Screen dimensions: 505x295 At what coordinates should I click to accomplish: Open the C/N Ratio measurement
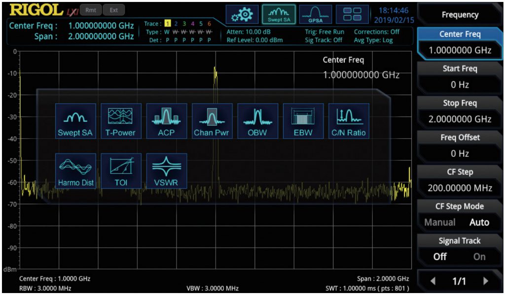(349, 121)
